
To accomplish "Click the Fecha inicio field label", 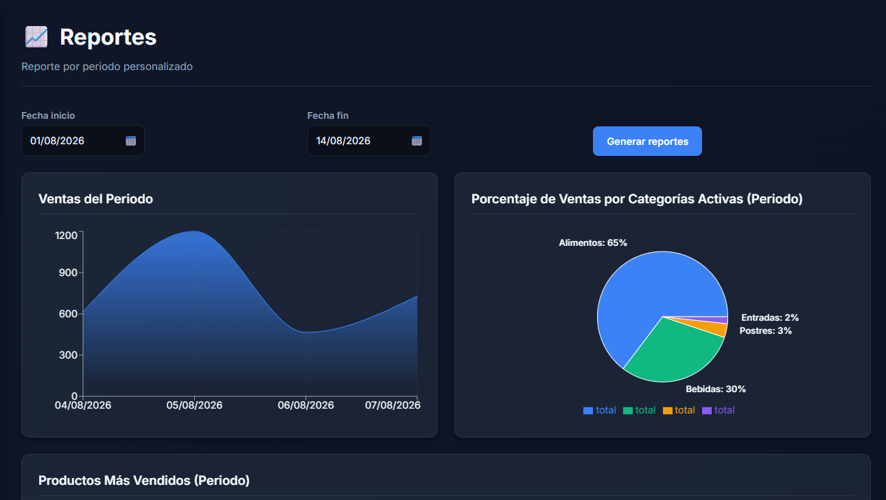I will tap(48, 115).
